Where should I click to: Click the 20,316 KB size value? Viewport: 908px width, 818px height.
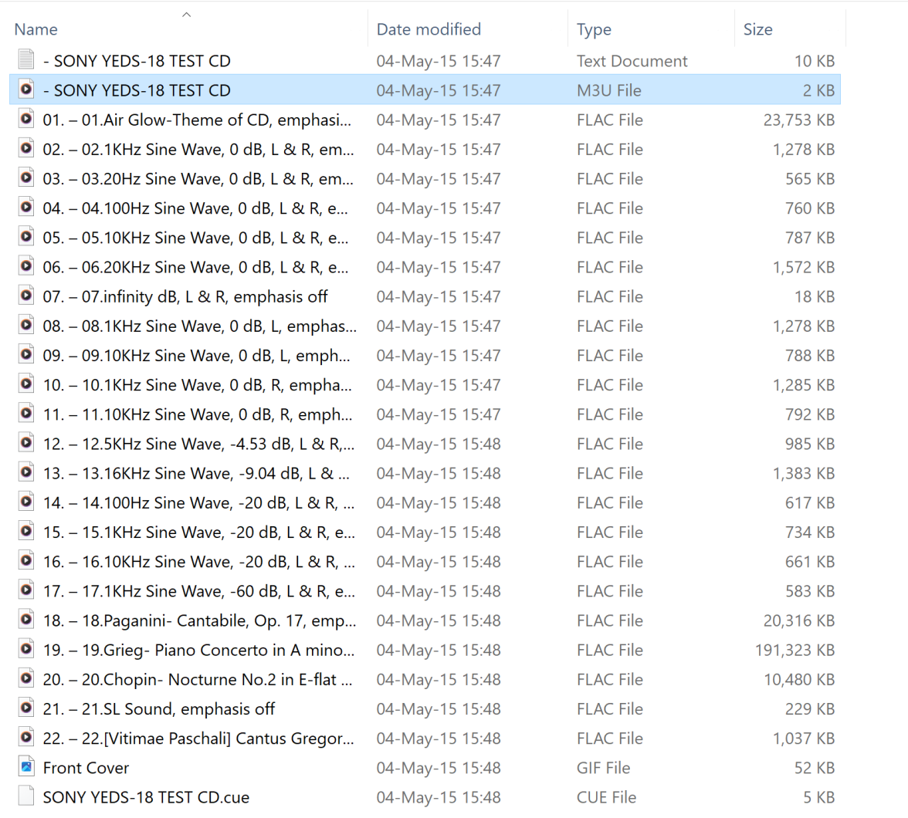pyautogui.click(x=799, y=620)
